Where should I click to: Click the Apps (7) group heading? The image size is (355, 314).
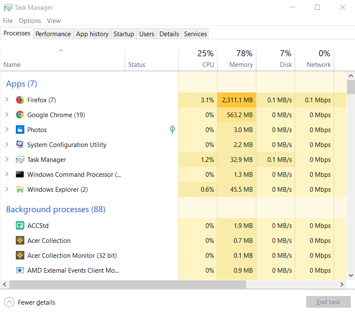tap(21, 84)
